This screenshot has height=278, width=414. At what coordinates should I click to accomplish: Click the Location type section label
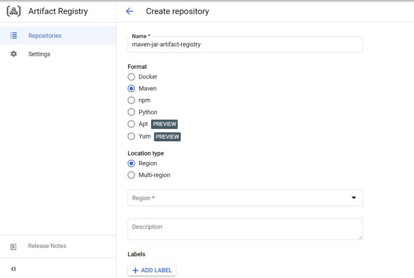[x=146, y=153]
